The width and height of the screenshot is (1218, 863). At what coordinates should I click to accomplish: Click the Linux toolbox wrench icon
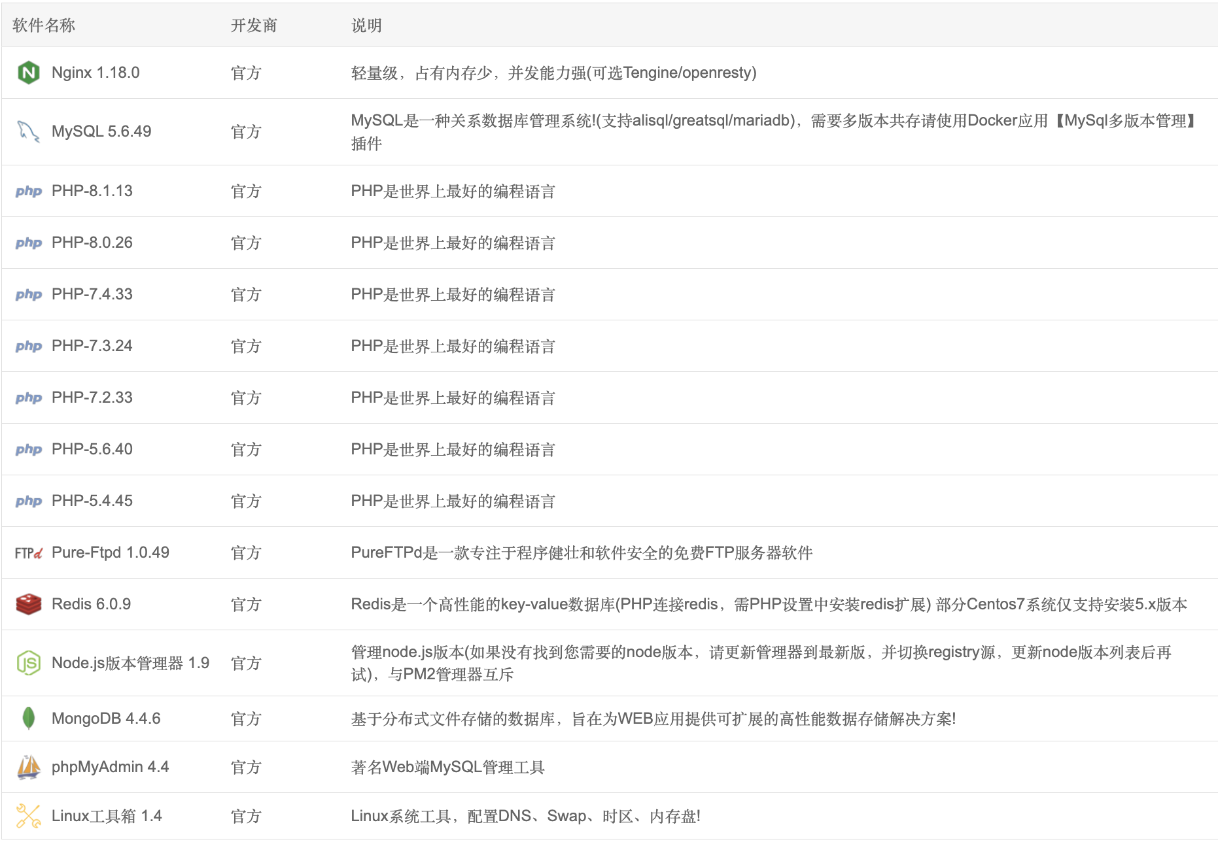(x=28, y=816)
